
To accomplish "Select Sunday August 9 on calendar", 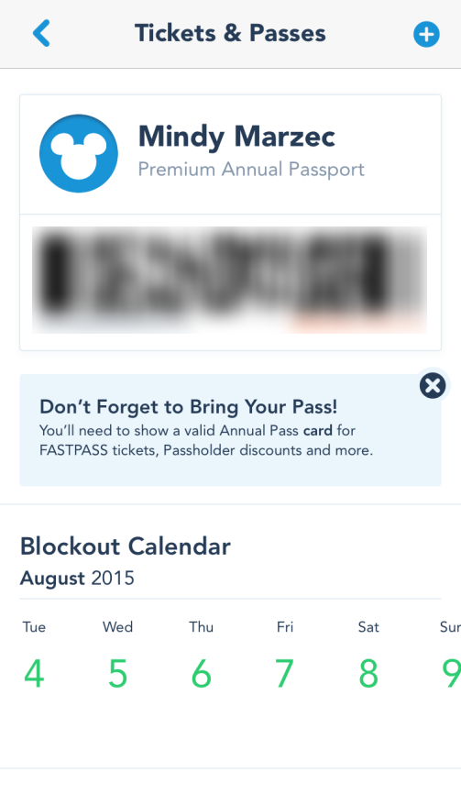I will 451,674.
